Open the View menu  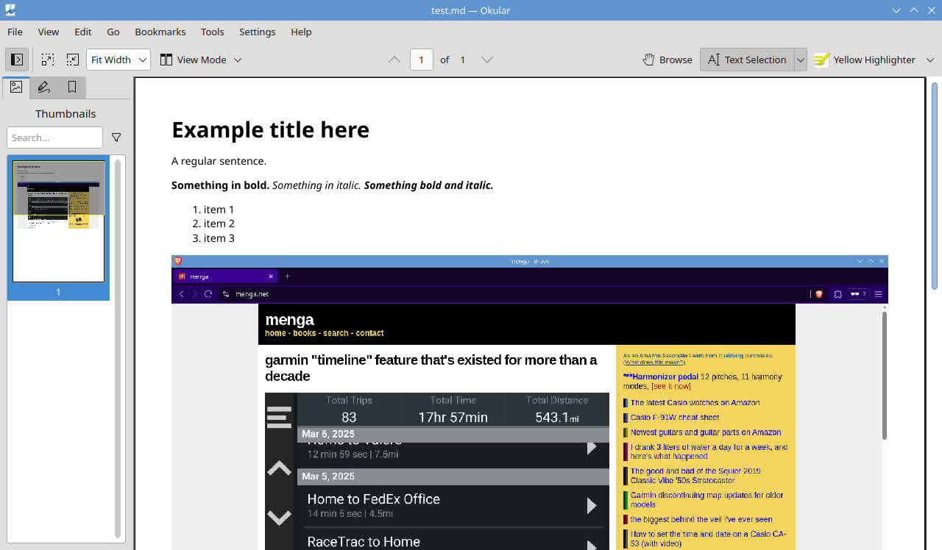(49, 32)
